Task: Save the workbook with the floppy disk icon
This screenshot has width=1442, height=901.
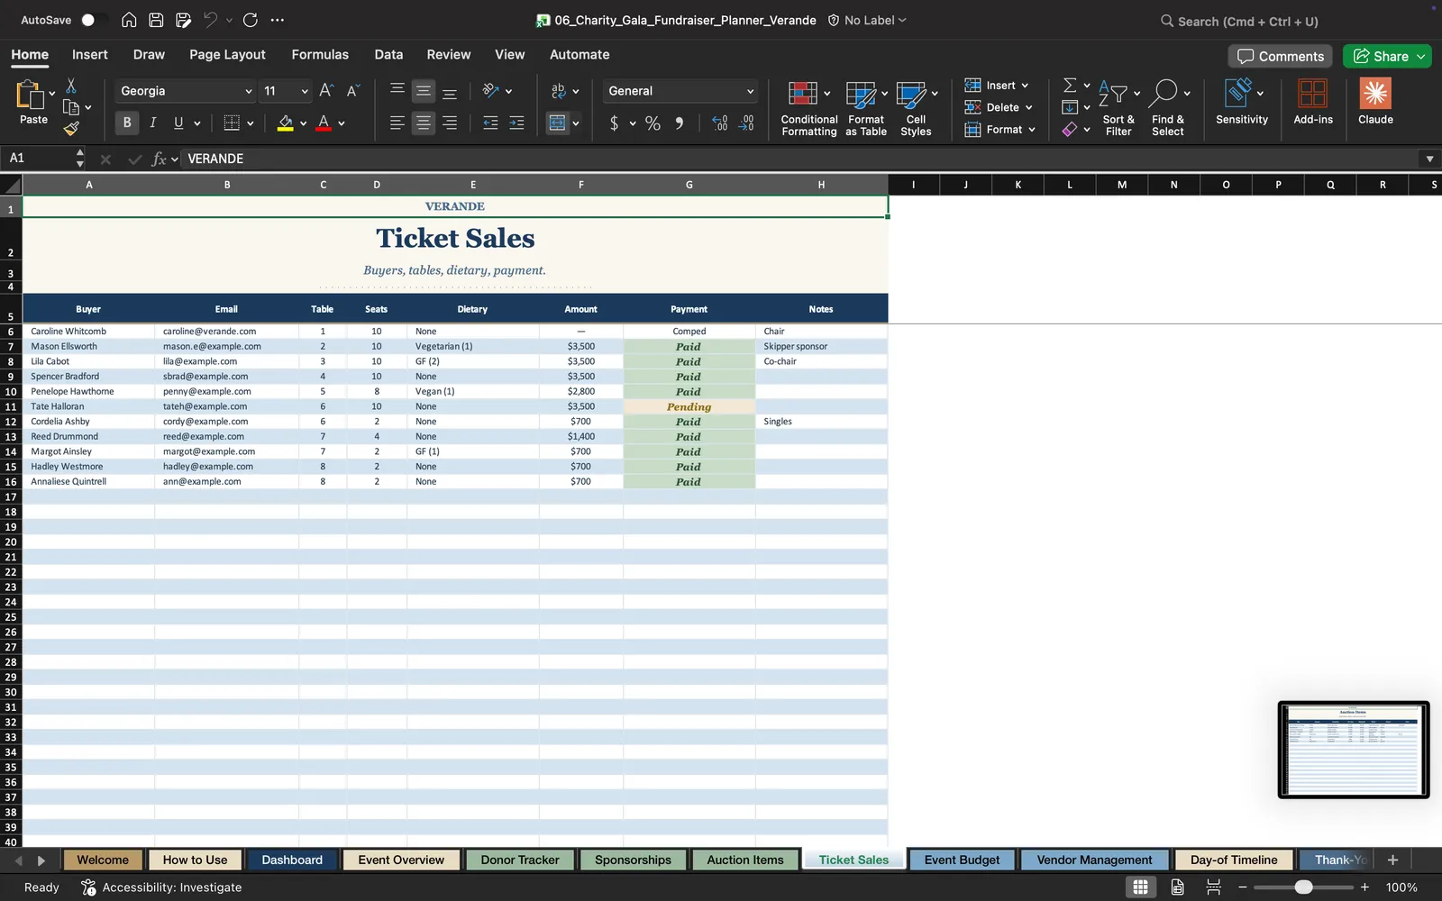Action: tap(156, 20)
